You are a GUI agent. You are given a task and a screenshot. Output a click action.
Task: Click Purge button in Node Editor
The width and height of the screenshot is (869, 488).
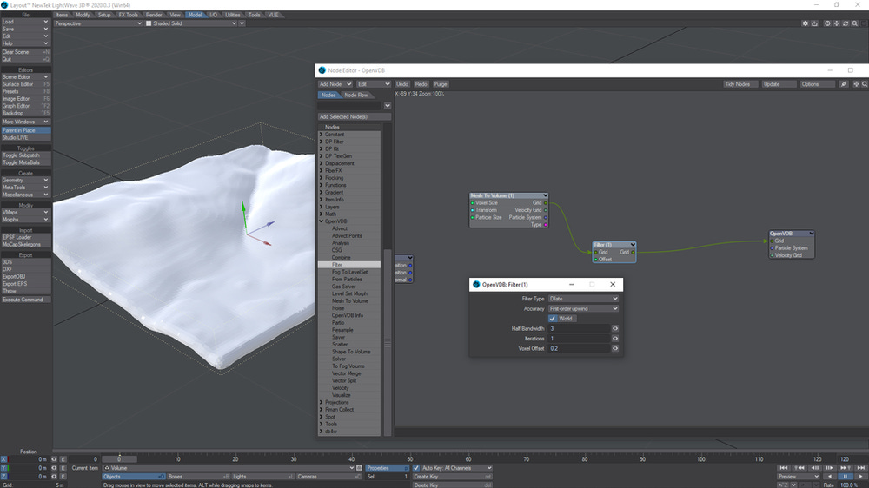click(x=441, y=84)
